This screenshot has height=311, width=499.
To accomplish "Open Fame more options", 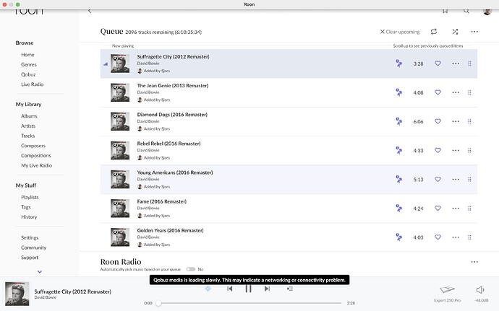I will 456,209.
